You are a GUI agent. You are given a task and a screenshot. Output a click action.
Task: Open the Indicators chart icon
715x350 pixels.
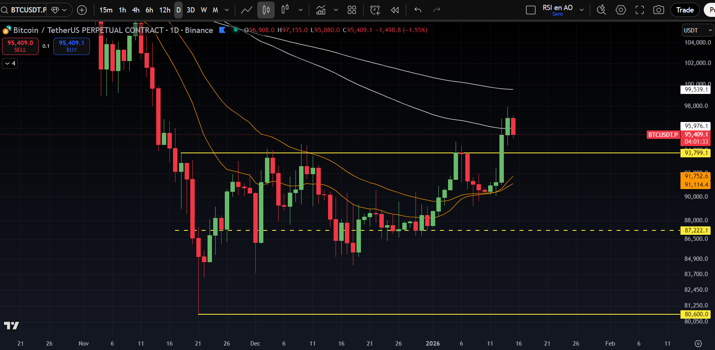click(321, 10)
